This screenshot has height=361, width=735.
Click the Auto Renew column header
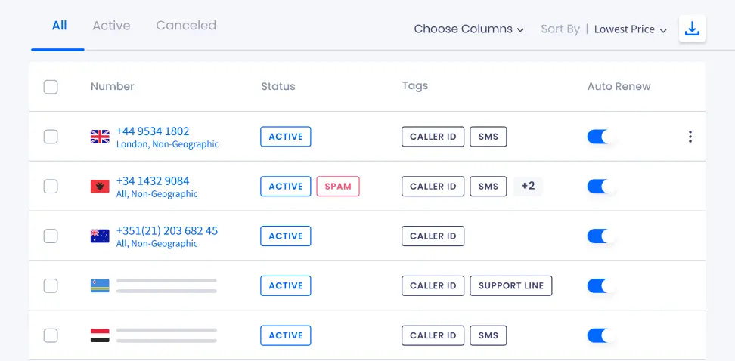point(619,86)
